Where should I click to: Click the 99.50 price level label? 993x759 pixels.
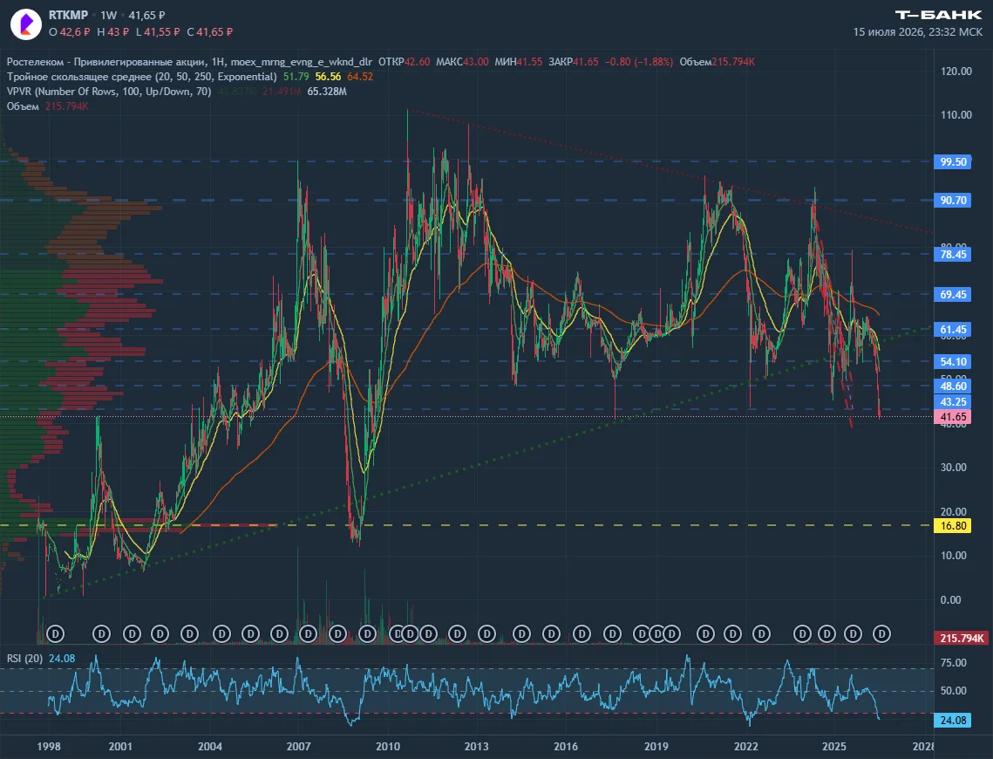(x=953, y=161)
